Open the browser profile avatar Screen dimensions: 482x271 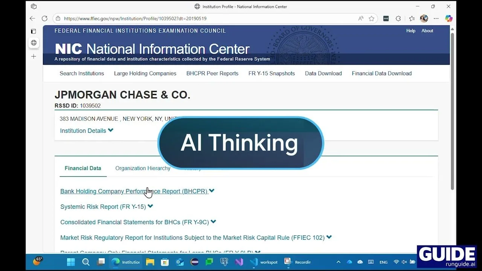pyautogui.click(x=424, y=18)
